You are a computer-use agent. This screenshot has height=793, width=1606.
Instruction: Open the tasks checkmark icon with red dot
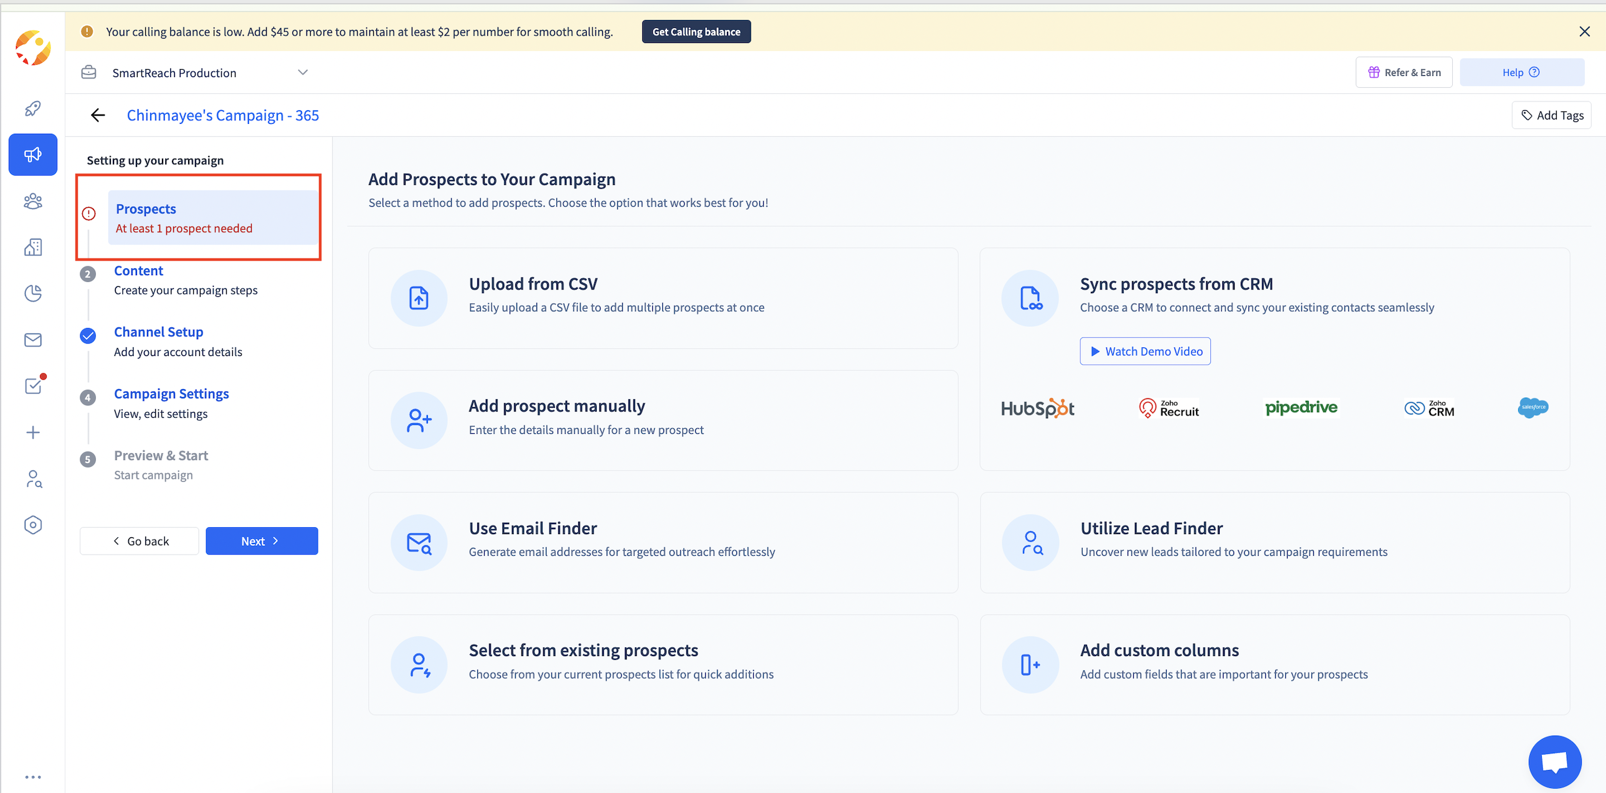32,385
